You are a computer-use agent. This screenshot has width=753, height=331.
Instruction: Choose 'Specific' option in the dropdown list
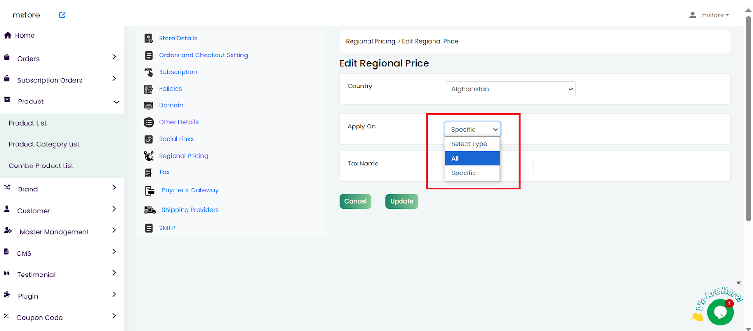(472, 173)
